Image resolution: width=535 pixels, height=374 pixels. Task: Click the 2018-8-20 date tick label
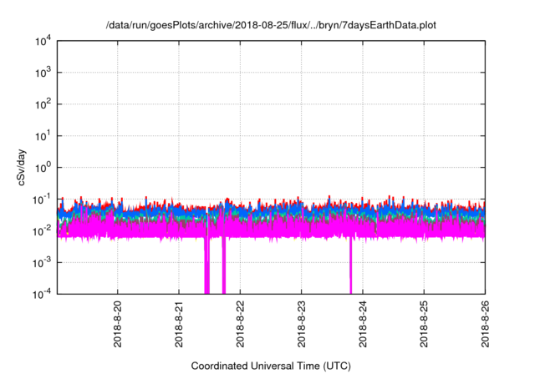(118, 324)
